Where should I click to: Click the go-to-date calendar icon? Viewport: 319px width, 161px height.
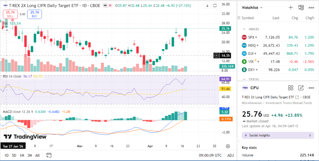[49, 155]
